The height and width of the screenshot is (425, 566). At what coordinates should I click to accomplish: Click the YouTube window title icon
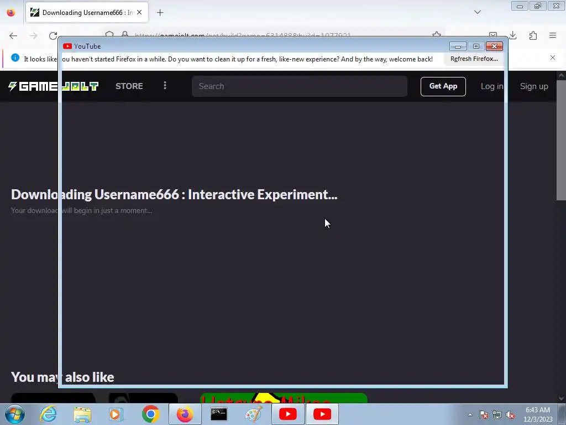67,46
